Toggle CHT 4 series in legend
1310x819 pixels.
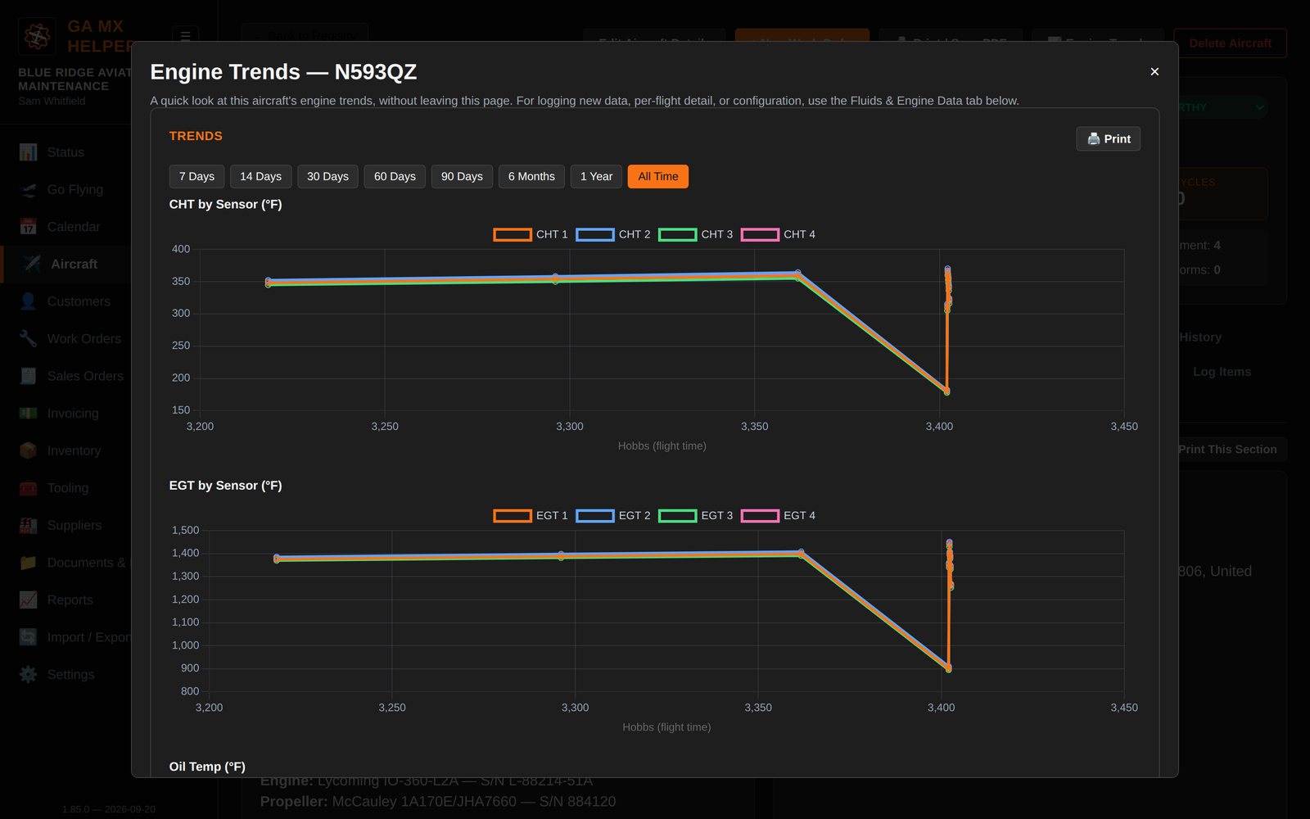[x=779, y=234]
